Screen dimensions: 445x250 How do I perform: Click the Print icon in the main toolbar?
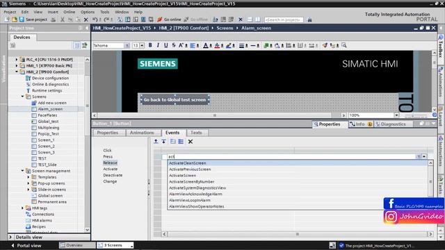(x=53, y=19)
